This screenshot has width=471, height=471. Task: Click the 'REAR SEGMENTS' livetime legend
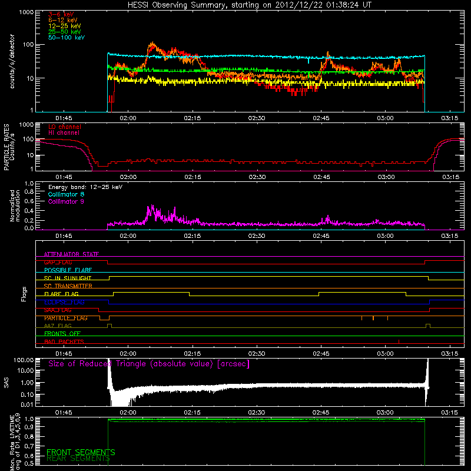(78, 459)
